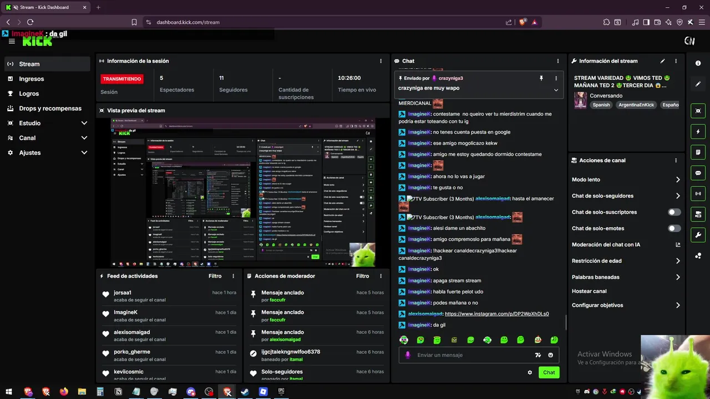Click the stream preview thumbnail
710x399 pixels.
click(x=244, y=193)
